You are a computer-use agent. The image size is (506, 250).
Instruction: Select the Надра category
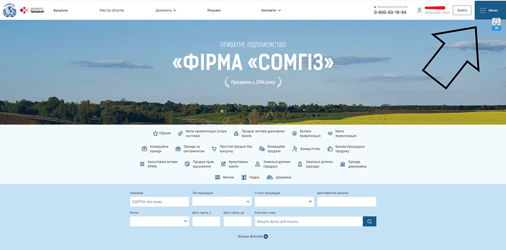[x=250, y=177]
